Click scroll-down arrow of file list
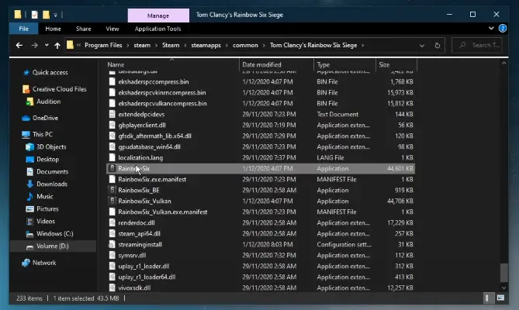The image size is (519, 310). [503, 288]
